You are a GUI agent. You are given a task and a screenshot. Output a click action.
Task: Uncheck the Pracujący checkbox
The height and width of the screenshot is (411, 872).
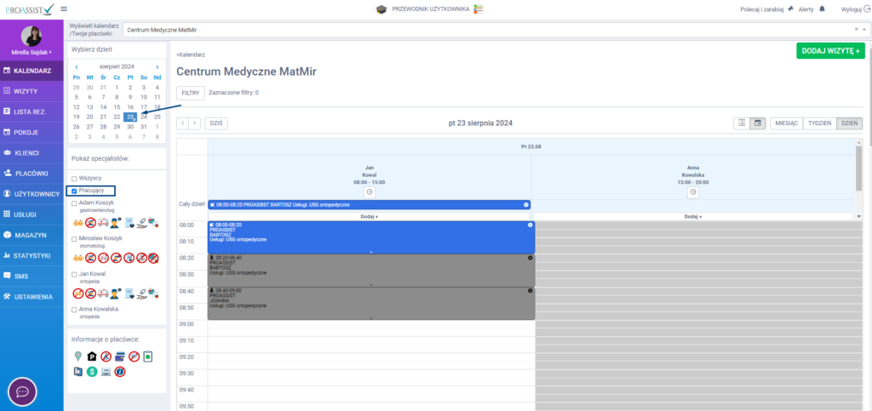click(74, 191)
